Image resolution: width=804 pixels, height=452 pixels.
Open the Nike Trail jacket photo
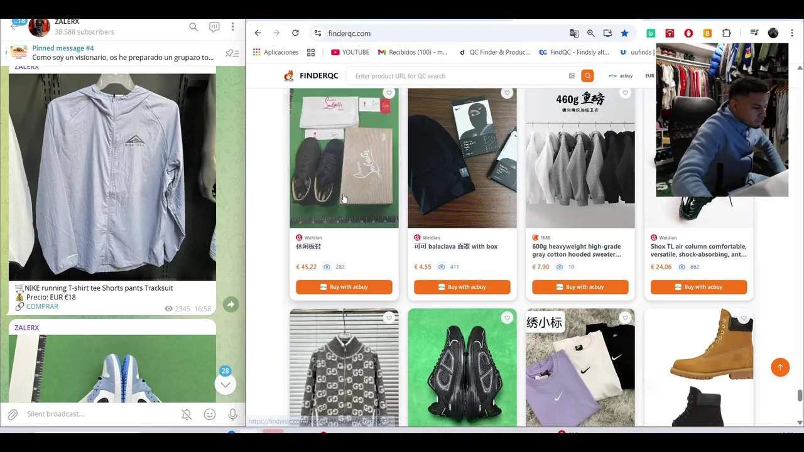[x=112, y=177]
